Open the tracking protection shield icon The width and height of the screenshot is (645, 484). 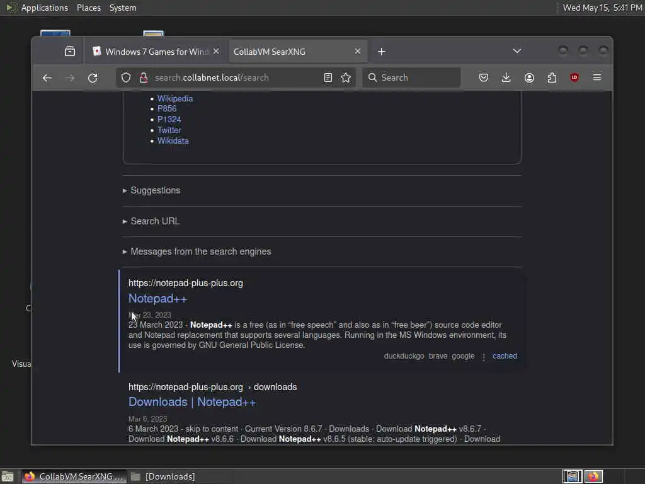point(126,78)
